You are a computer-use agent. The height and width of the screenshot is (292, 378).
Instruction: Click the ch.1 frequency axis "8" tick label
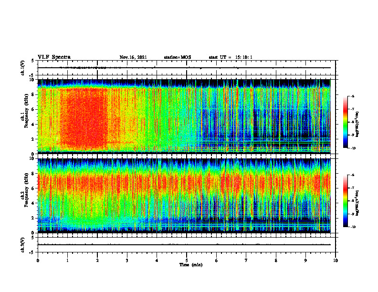33,94
